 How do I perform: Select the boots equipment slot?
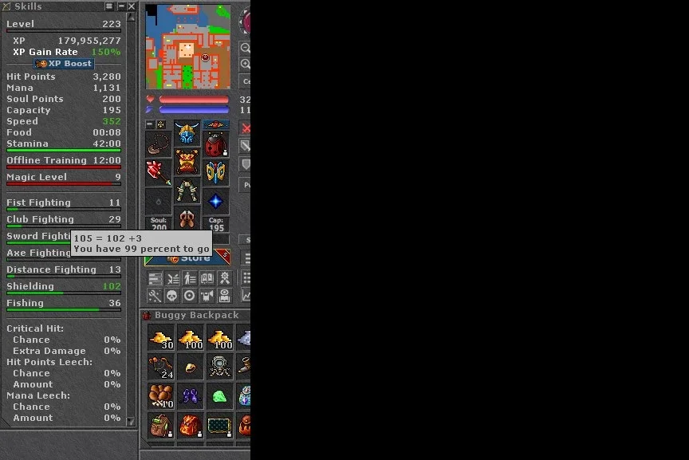click(x=187, y=218)
